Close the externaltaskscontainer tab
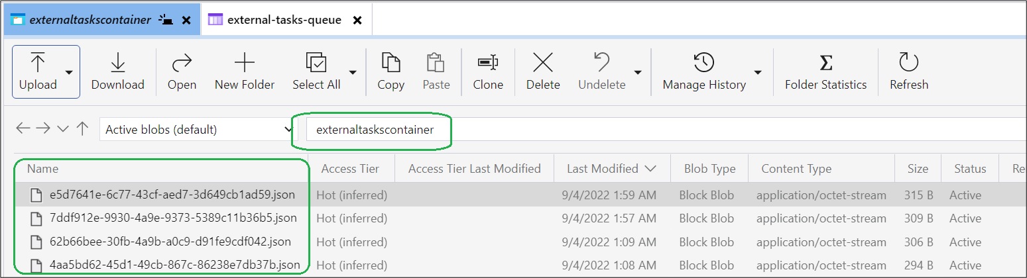This screenshot has width=1027, height=278. (x=186, y=20)
